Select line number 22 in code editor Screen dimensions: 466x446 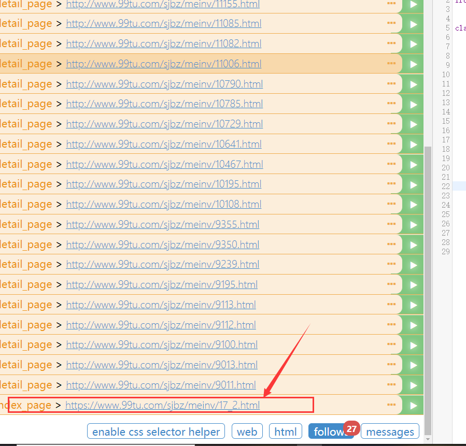click(x=445, y=186)
